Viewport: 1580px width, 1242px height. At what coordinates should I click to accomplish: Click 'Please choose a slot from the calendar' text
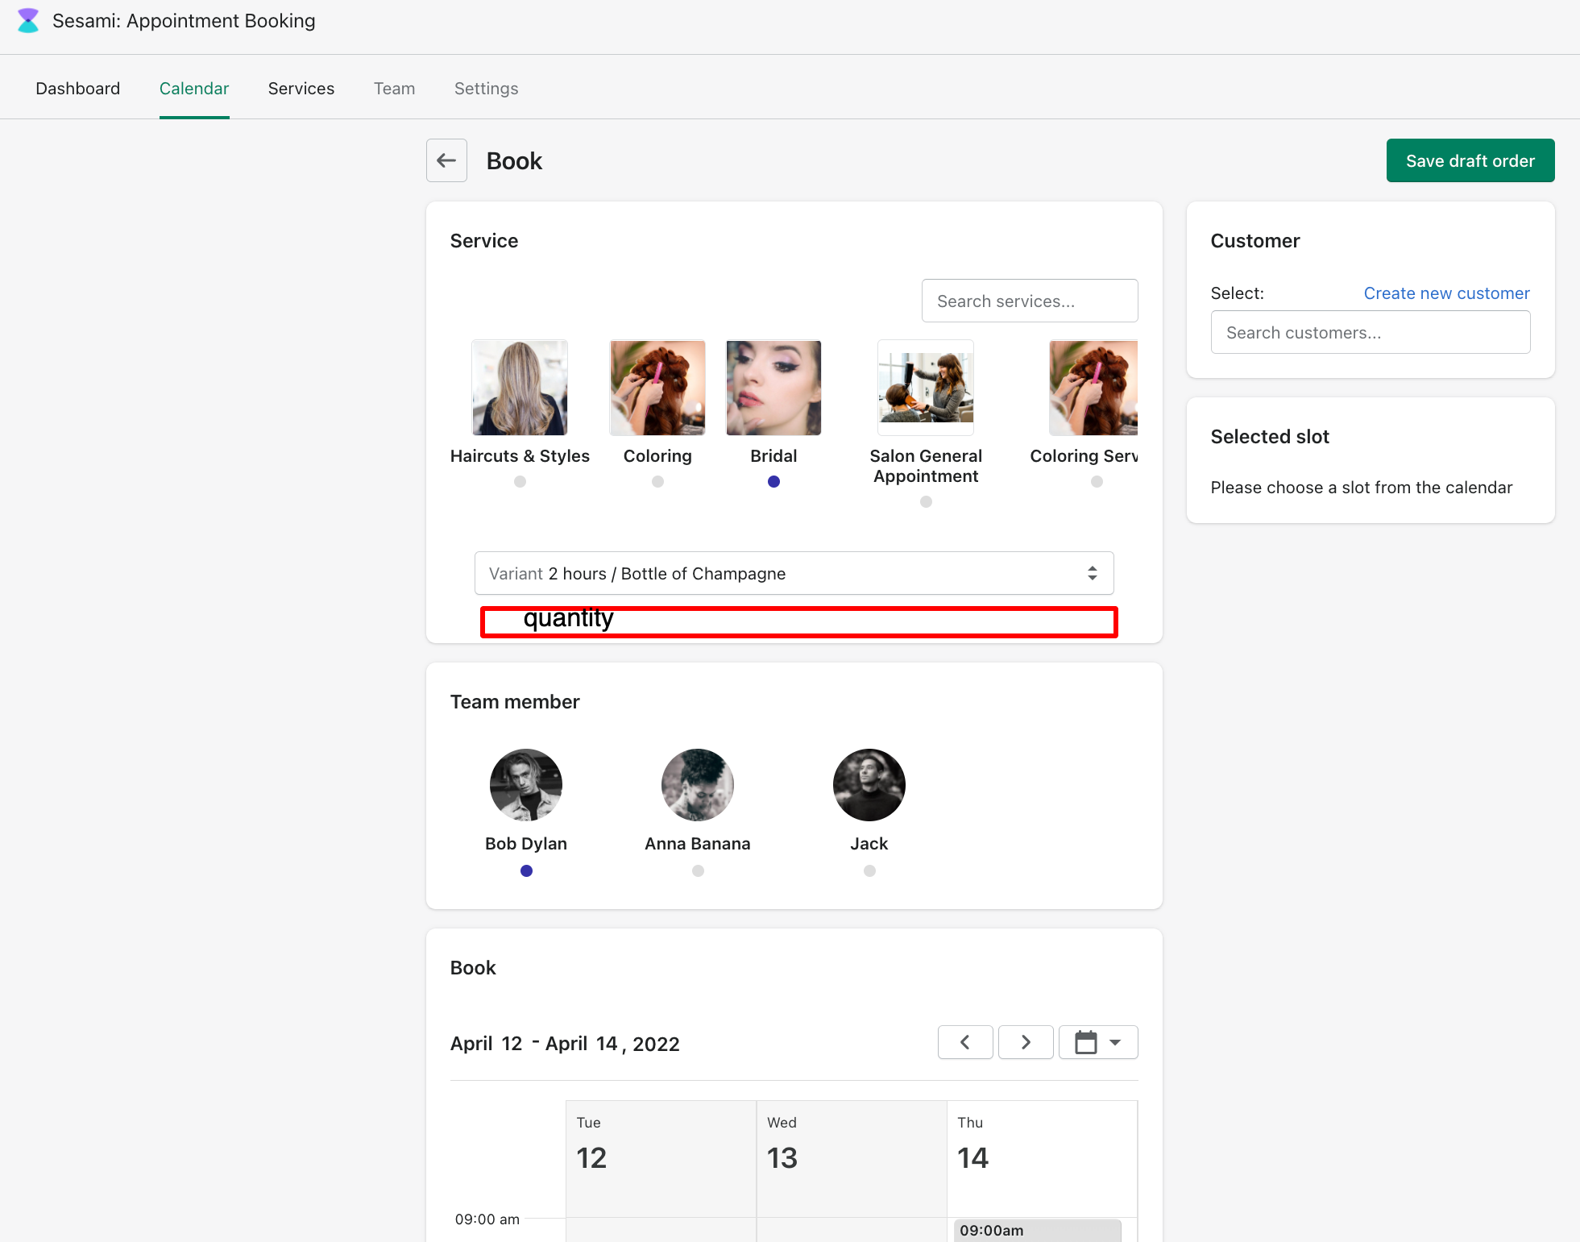point(1362,488)
